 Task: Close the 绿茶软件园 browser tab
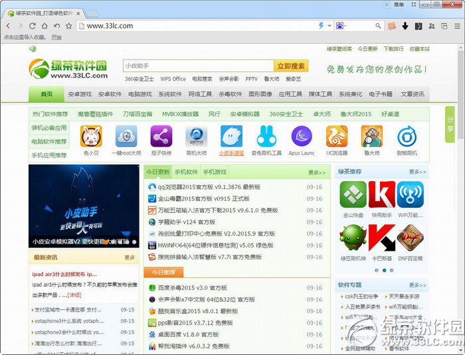78,14
